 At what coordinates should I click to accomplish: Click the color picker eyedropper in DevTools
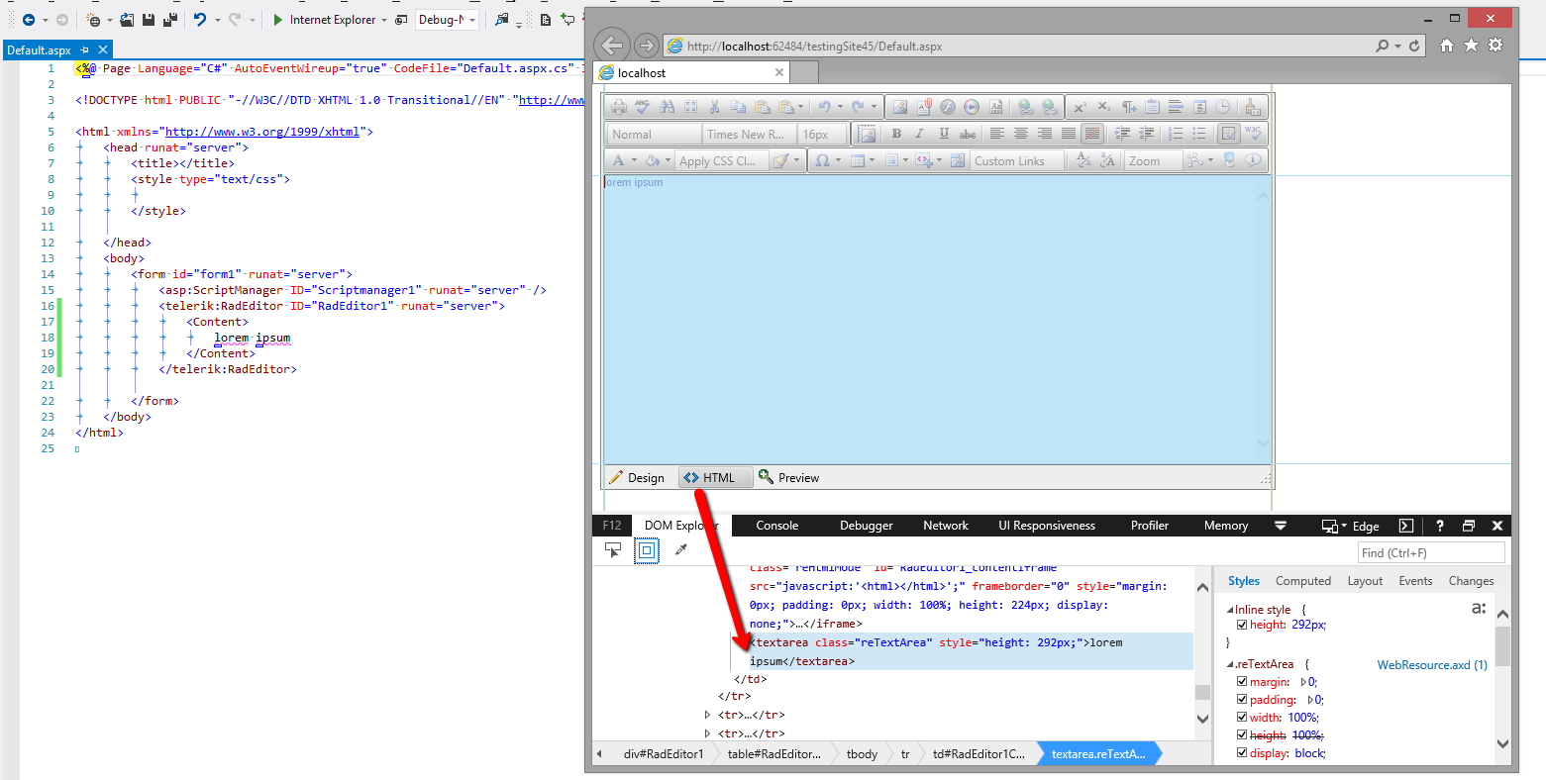click(x=681, y=550)
